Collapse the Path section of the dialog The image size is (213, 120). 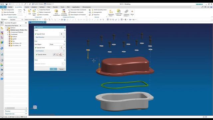65,60
